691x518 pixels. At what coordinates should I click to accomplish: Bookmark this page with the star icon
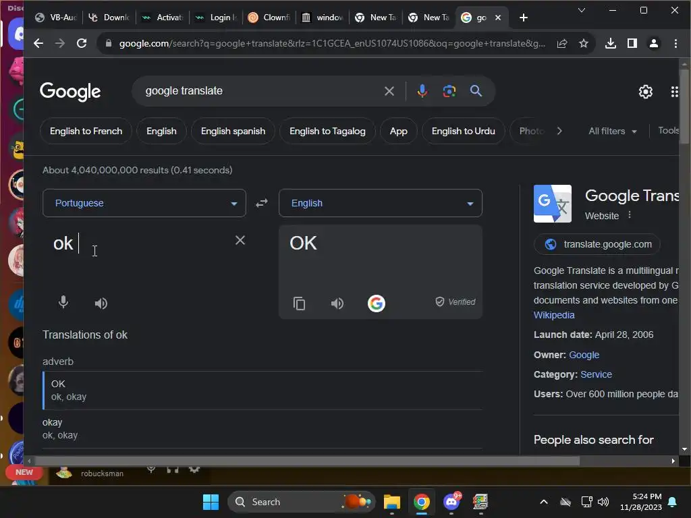(x=584, y=43)
